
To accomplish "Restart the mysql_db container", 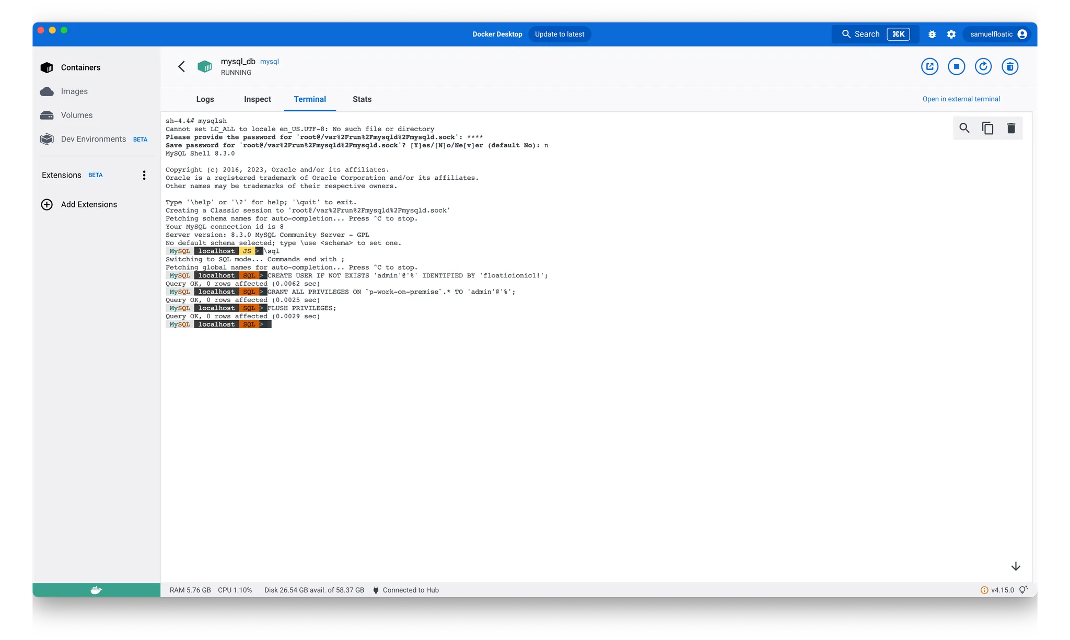I will click(983, 66).
